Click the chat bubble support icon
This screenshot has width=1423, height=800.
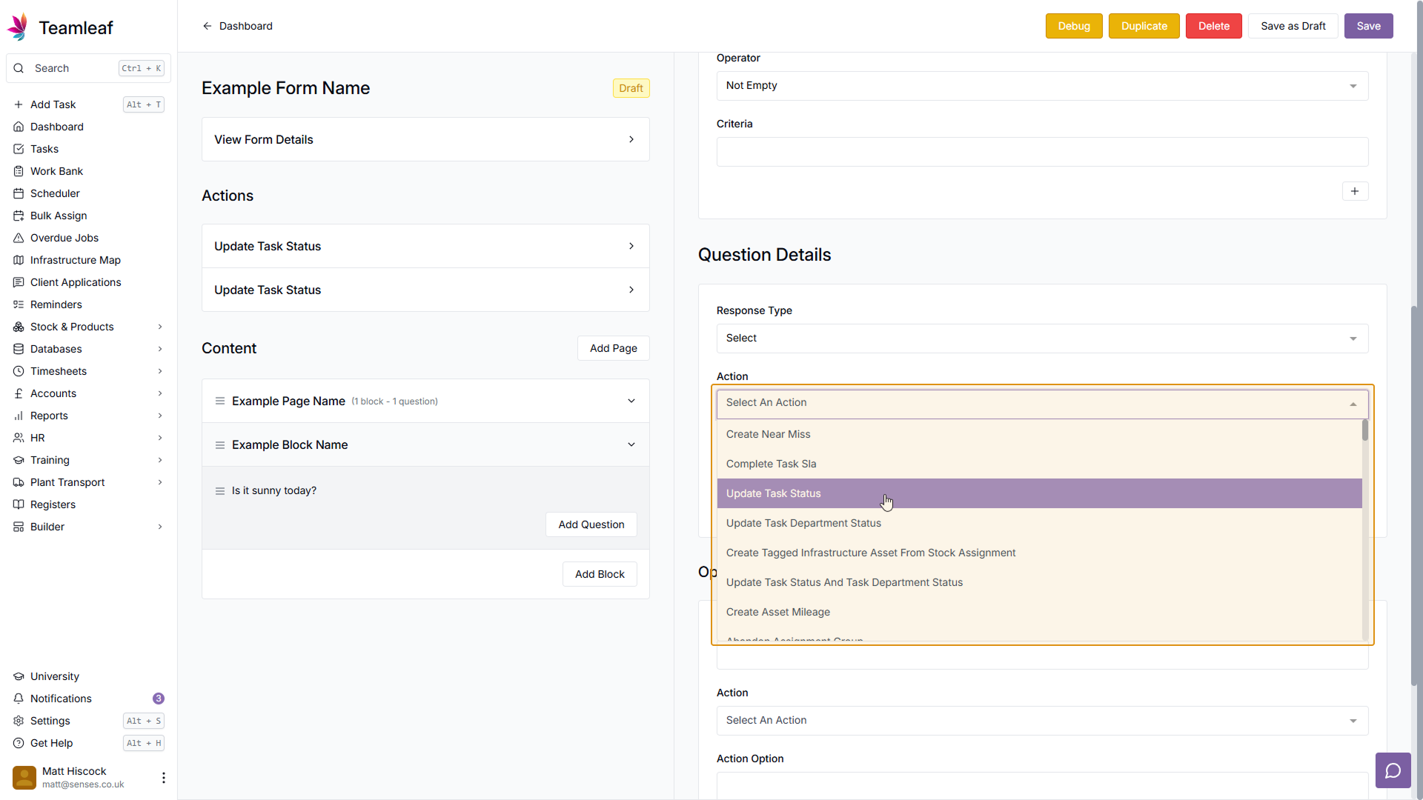(1393, 771)
